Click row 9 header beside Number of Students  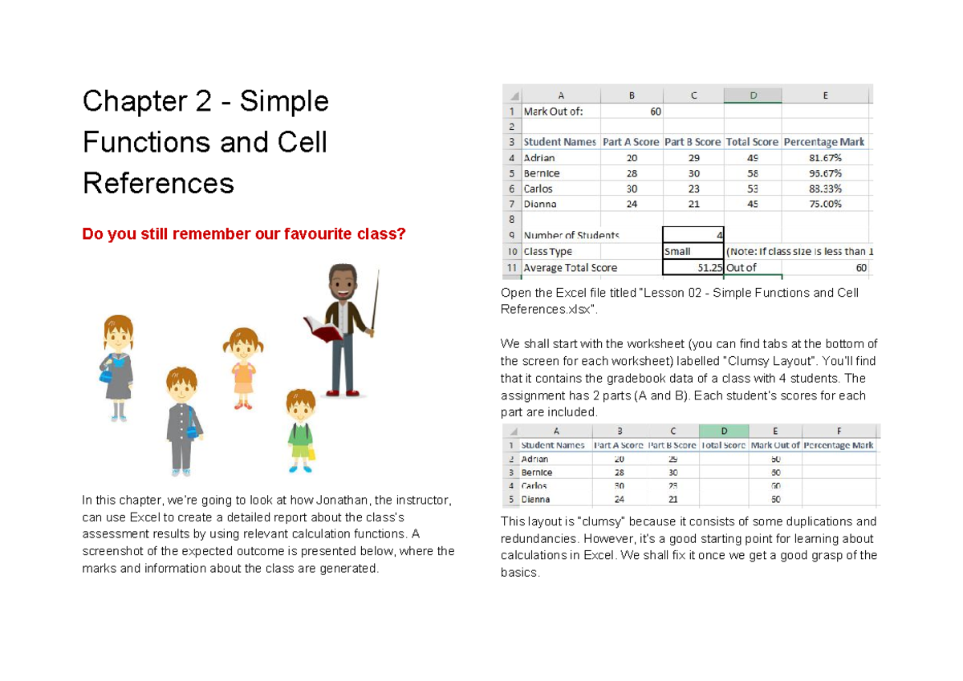(512, 235)
